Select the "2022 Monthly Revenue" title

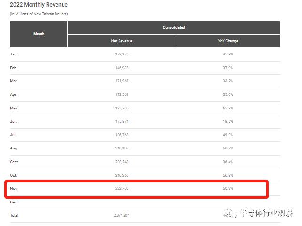click(x=39, y=5)
